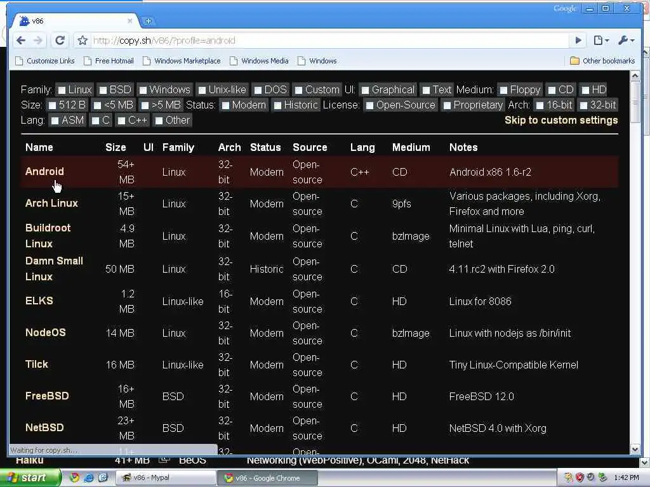This screenshot has height=487, width=650.
Task: Close the v86 tab
Action: point(129,20)
